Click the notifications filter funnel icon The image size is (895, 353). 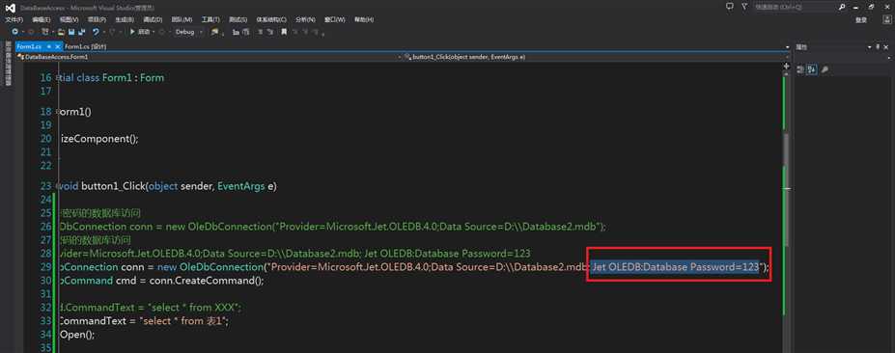coord(744,7)
